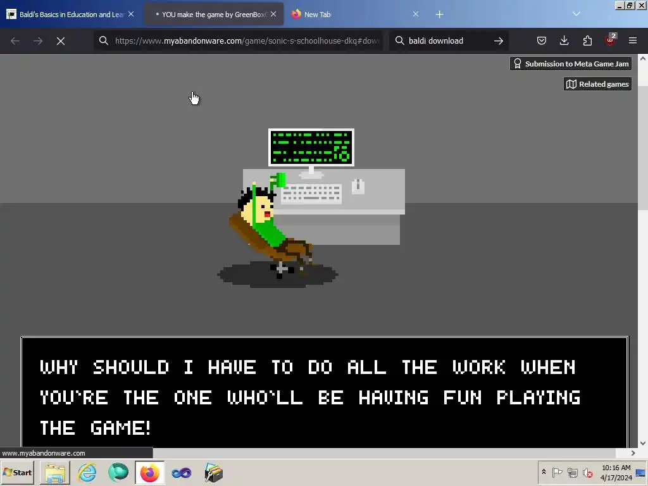Go back to previous page
The height and width of the screenshot is (486, 648).
tap(15, 41)
